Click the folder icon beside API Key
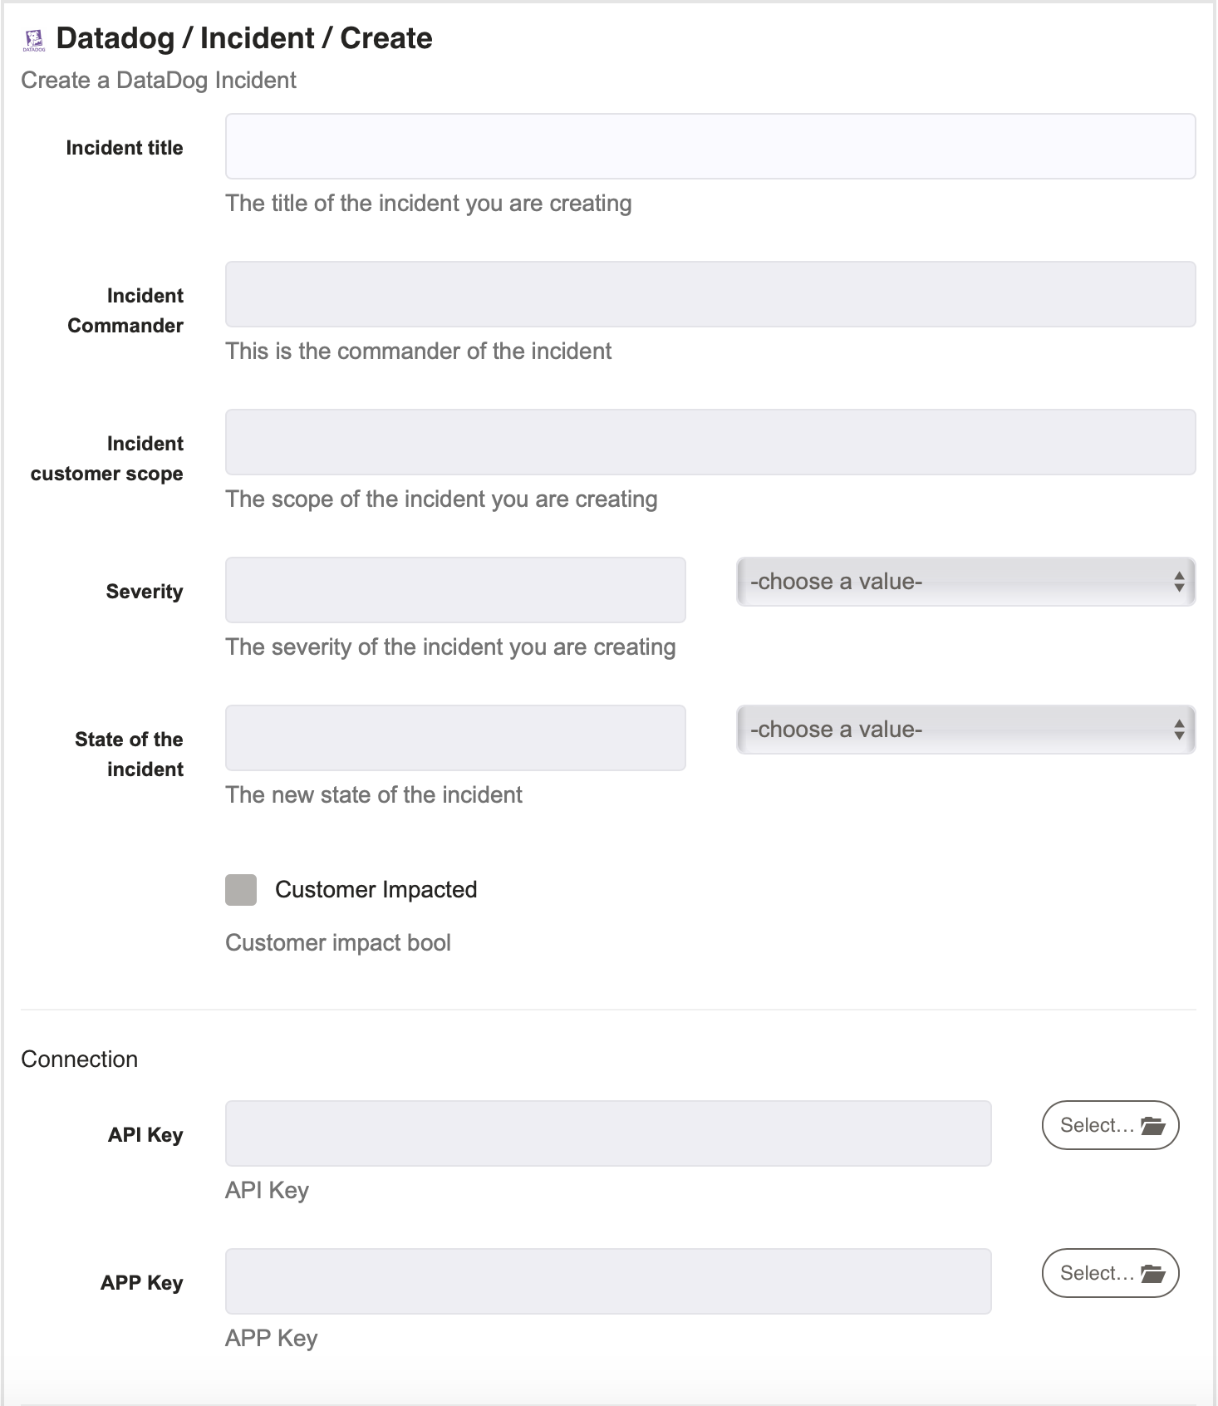Viewport: 1218px width, 1406px height. point(1153,1125)
